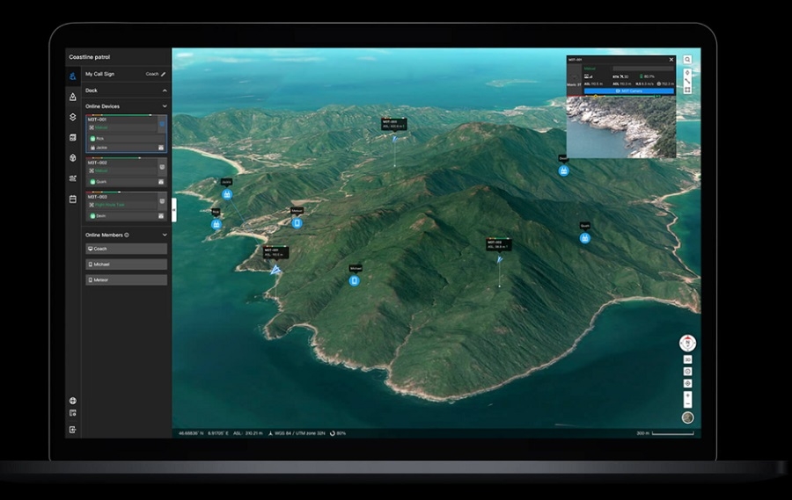Select online member Meteor
The image size is (792, 500).
[x=126, y=280]
